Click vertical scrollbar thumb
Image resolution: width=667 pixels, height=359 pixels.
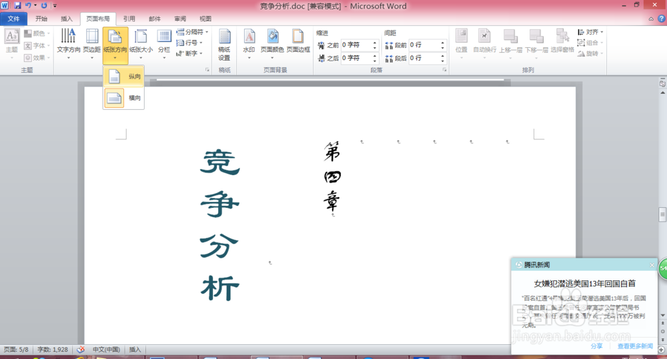(x=662, y=214)
